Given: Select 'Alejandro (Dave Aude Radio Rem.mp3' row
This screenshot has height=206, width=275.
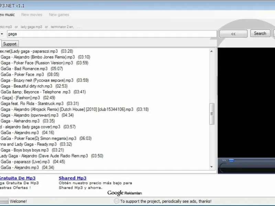Looking at the screenshot, I should pyautogui.click(x=52, y=156).
